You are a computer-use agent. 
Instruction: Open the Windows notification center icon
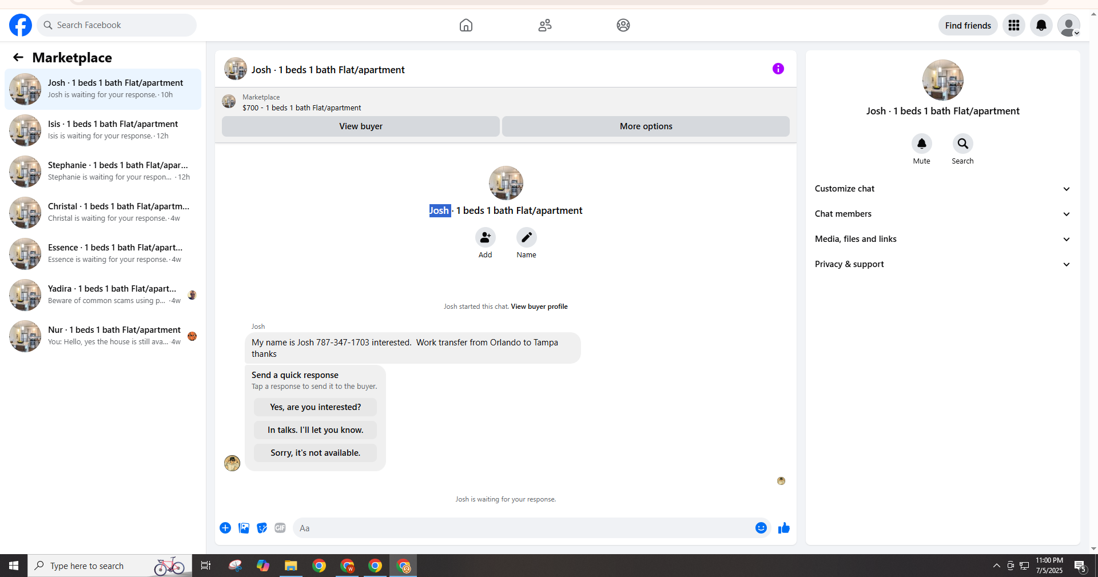pyautogui.click(x=1080, y=566)
